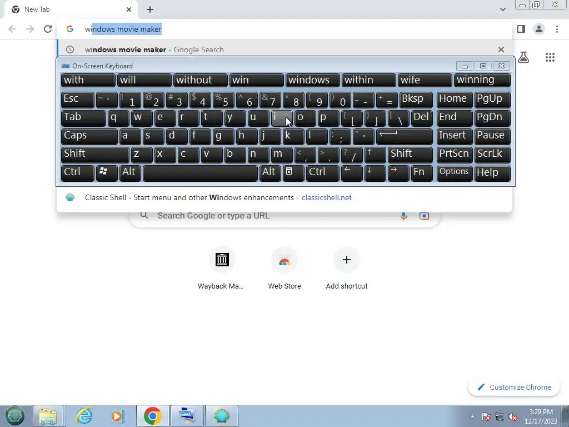Open the Chrome profile avatar
Screen dimensions: 569x427
point(539,29)
